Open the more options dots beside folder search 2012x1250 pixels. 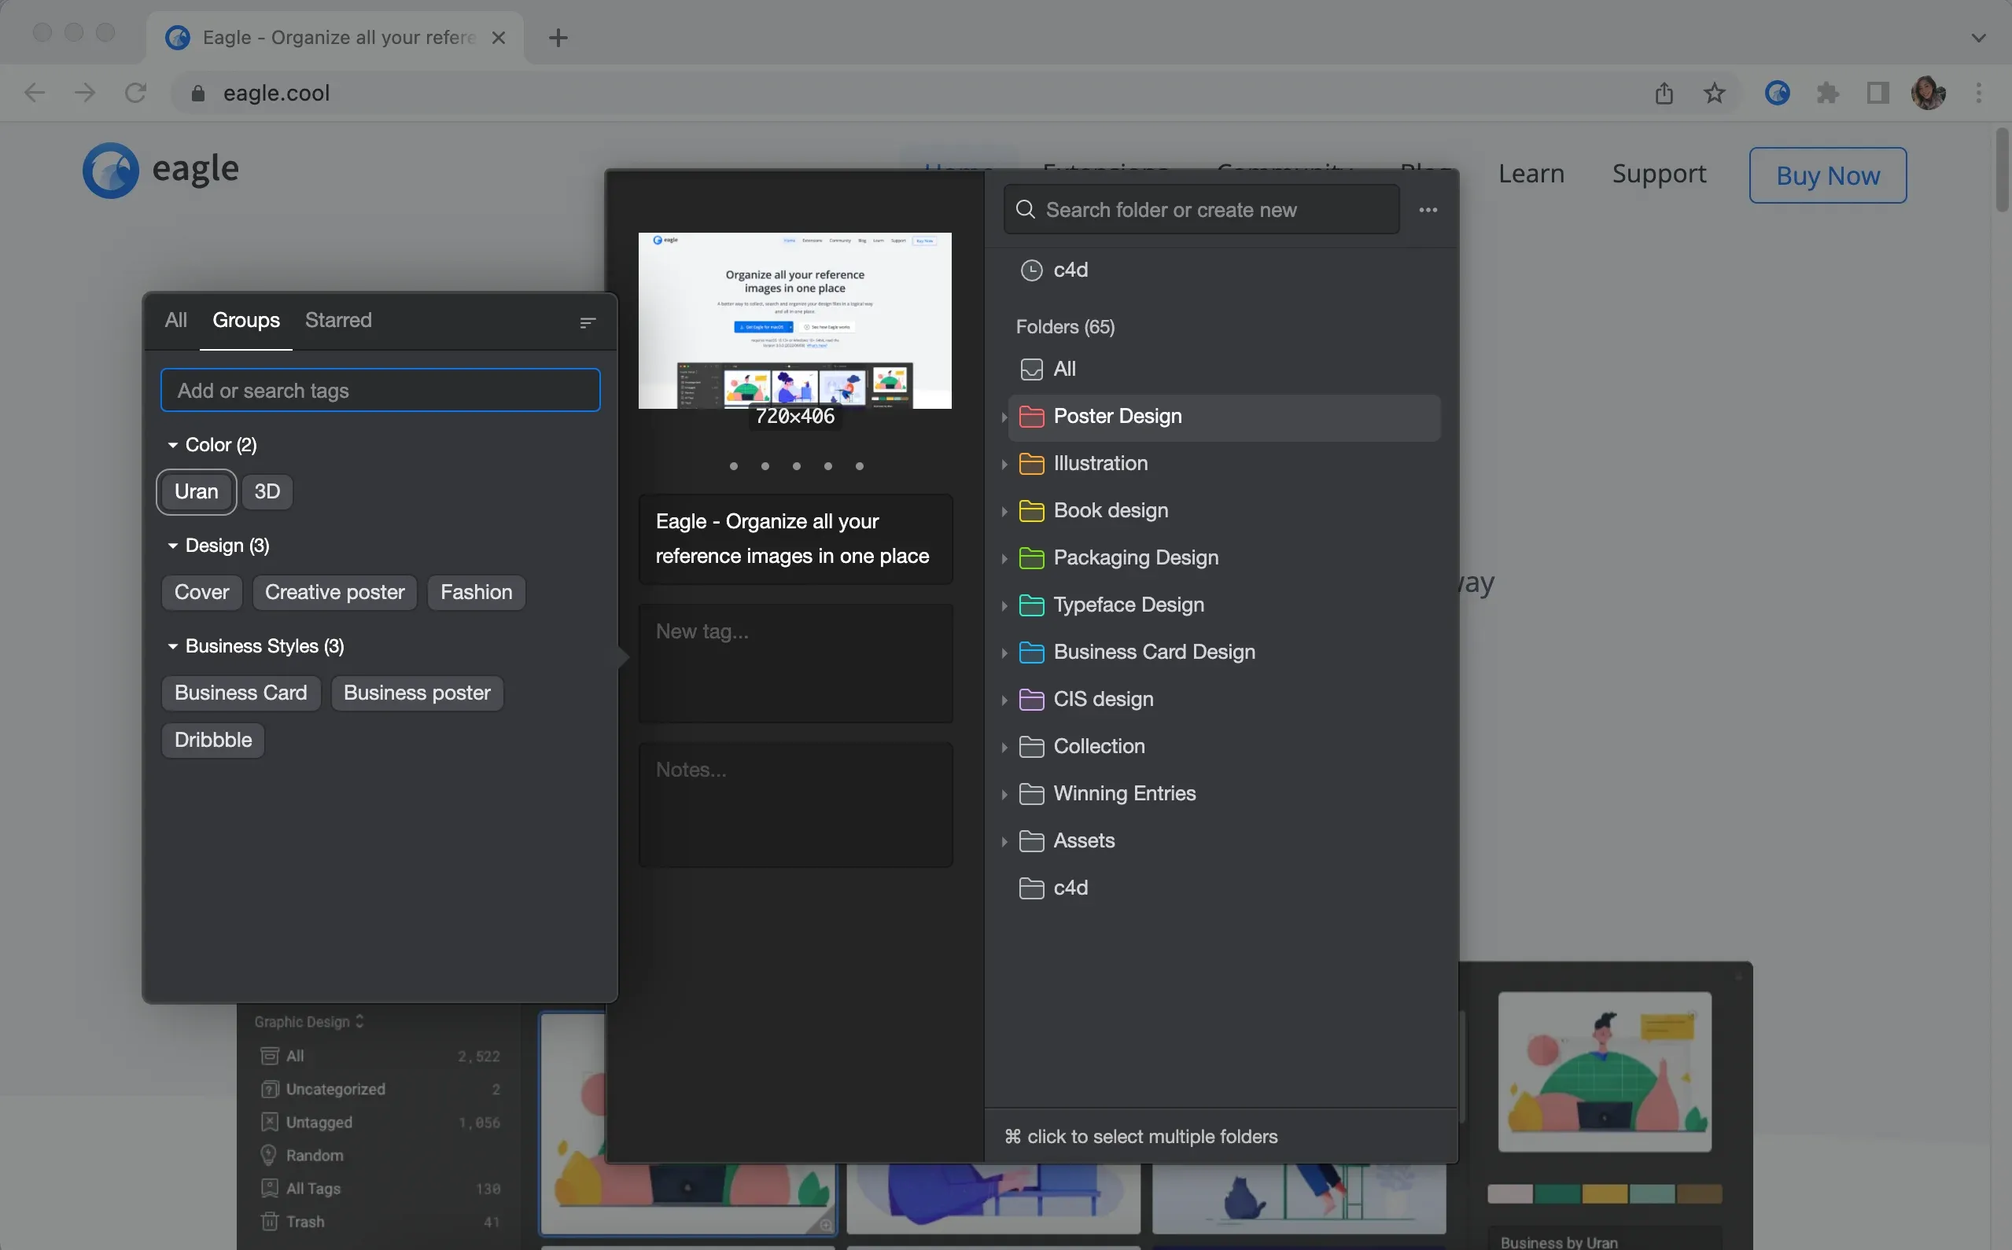pos(1428,210)
